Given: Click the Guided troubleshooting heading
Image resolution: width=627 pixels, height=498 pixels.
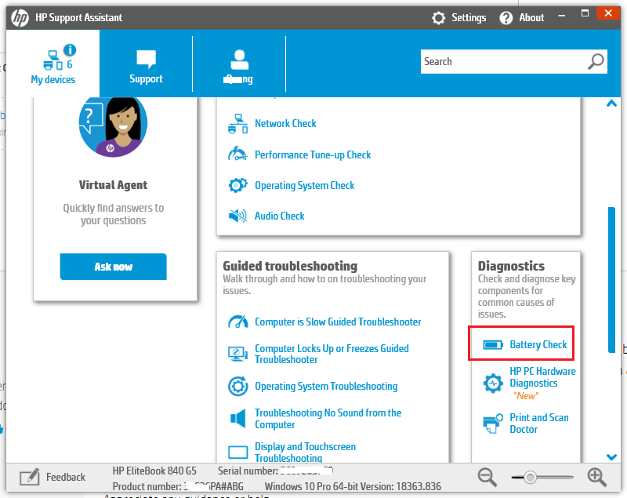Looking at the screenshot, I should [290, 266].
